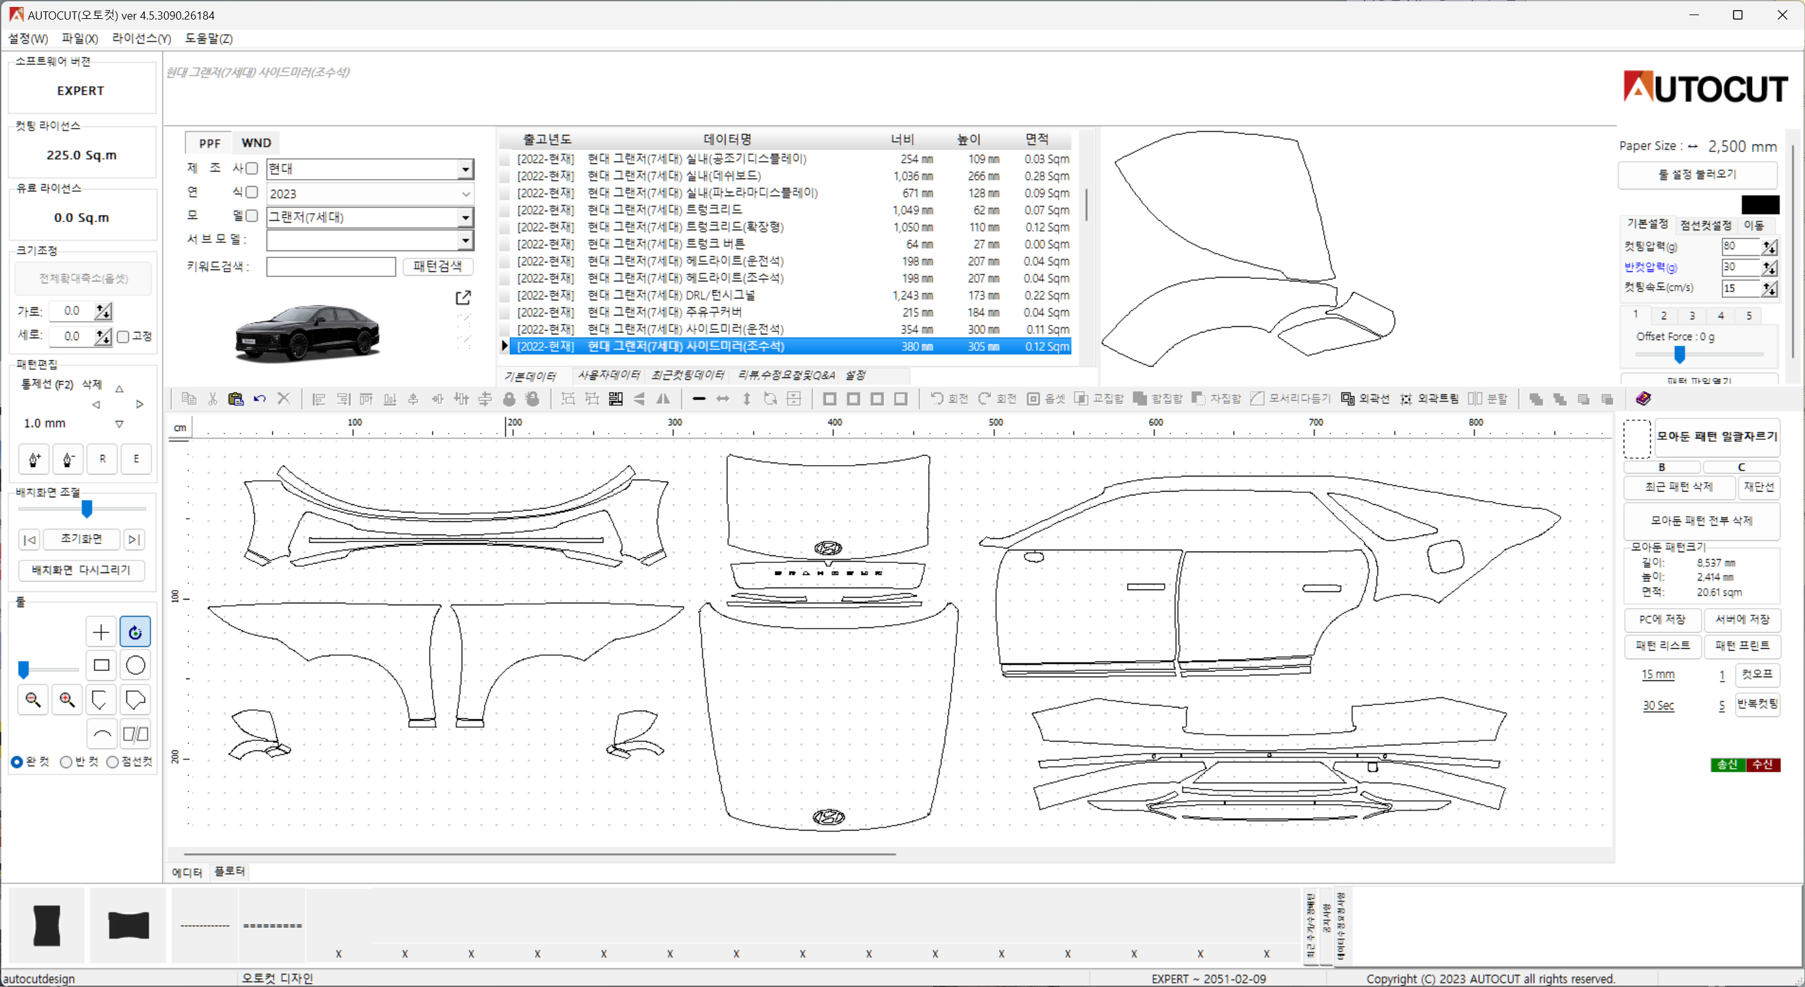
Task: Click the 가로 width stepper arrows
Action: tap(103, 312)
